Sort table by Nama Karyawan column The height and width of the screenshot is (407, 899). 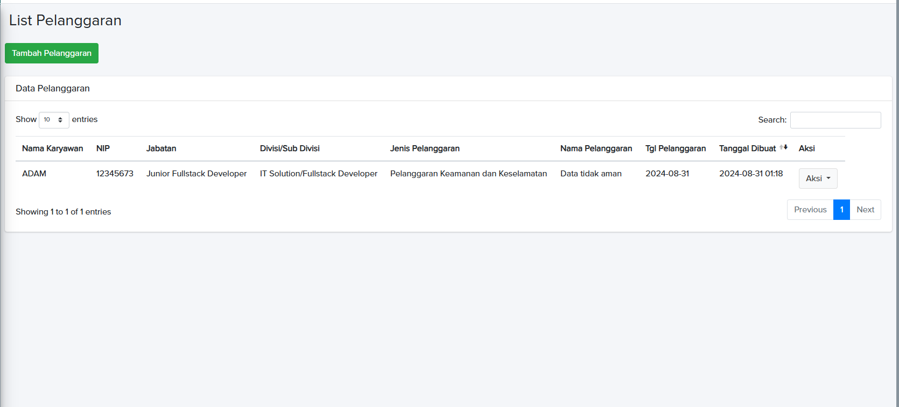[x=52, y=148]
